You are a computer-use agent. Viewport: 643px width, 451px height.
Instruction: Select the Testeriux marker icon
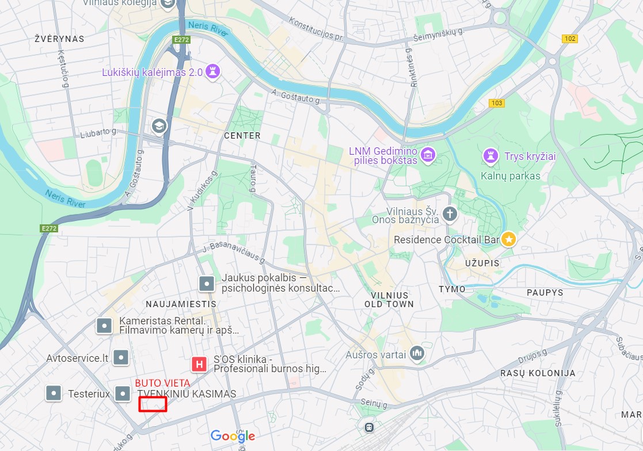point(54,393)
